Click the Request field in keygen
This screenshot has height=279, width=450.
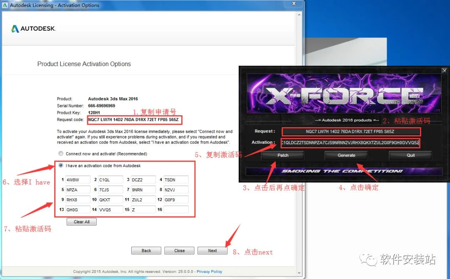(351, 131)
